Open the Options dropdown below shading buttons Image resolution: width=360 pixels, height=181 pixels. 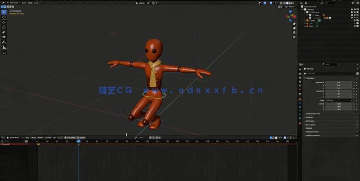pos(289,7)
